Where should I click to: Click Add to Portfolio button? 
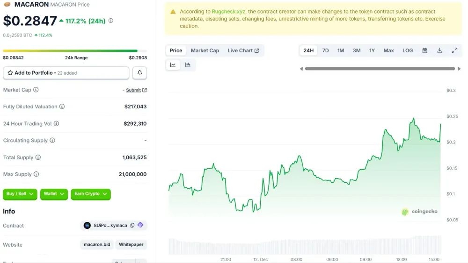(x=66, y=73)
